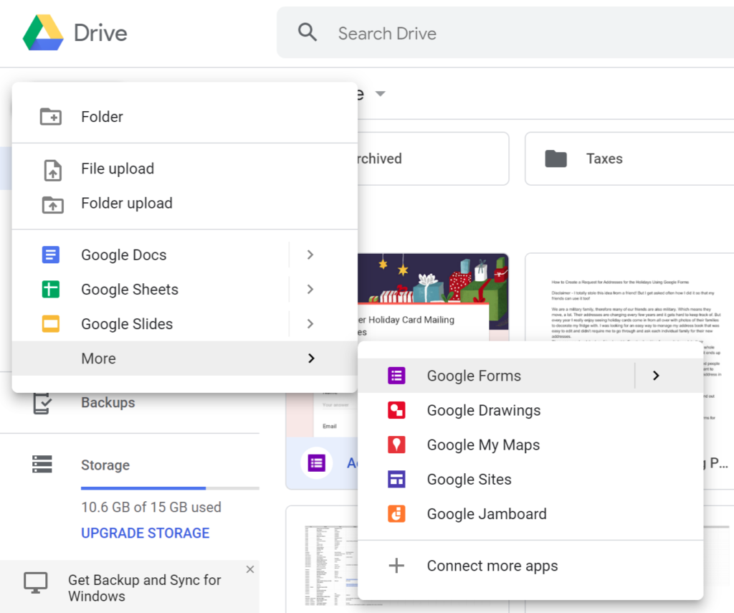Image resolution: width=734 pixels, height=613 pixels.
Task: Click the UPGRADE STORAGE link
Action: [x=145, y=533]
